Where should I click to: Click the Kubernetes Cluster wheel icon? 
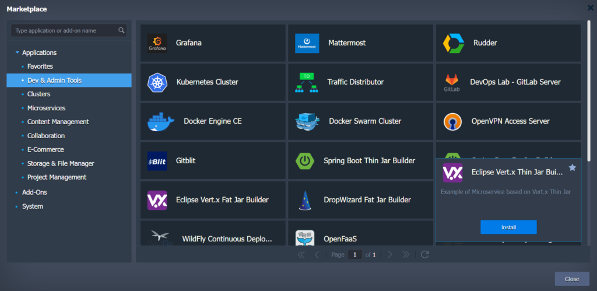[x=157, y=82]
